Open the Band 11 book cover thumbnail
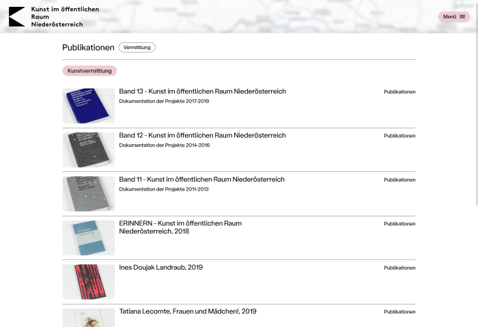This screenshot has width=478, height=327. point(89,194)
